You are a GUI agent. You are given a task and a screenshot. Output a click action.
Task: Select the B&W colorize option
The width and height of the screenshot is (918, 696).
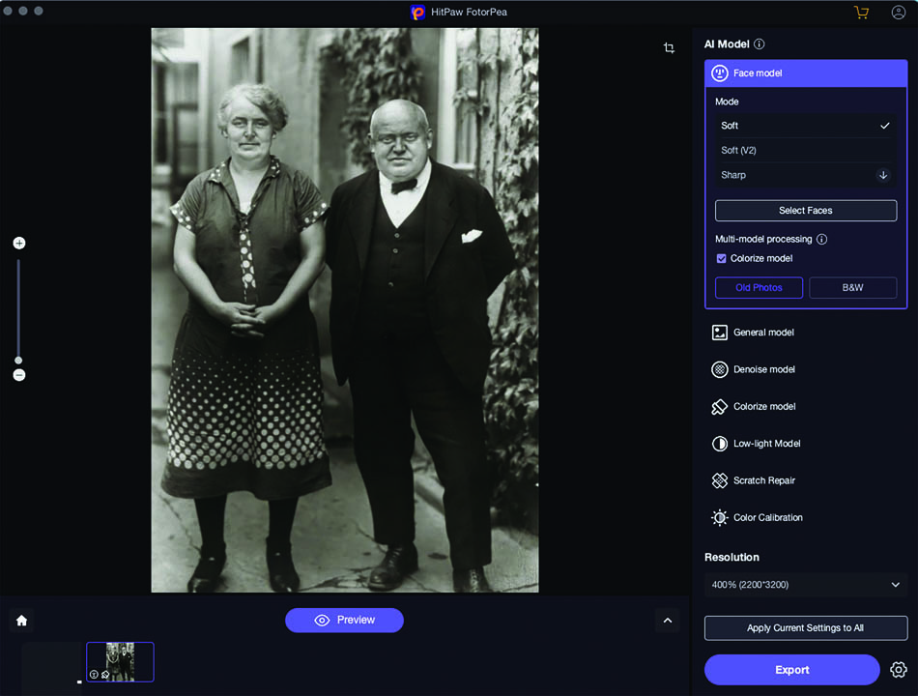(852, 287)
